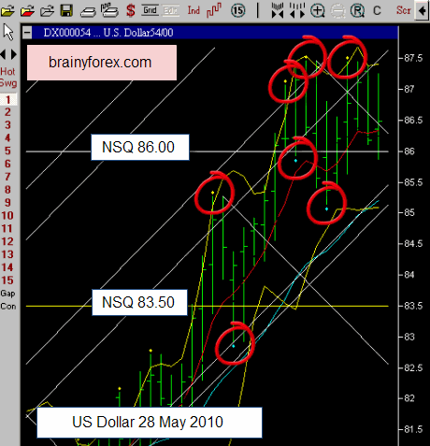Image resolution: width=430 pixels, height=446 pixels.
Task: Click the circled 15 icon
Action: coord(237,11)
